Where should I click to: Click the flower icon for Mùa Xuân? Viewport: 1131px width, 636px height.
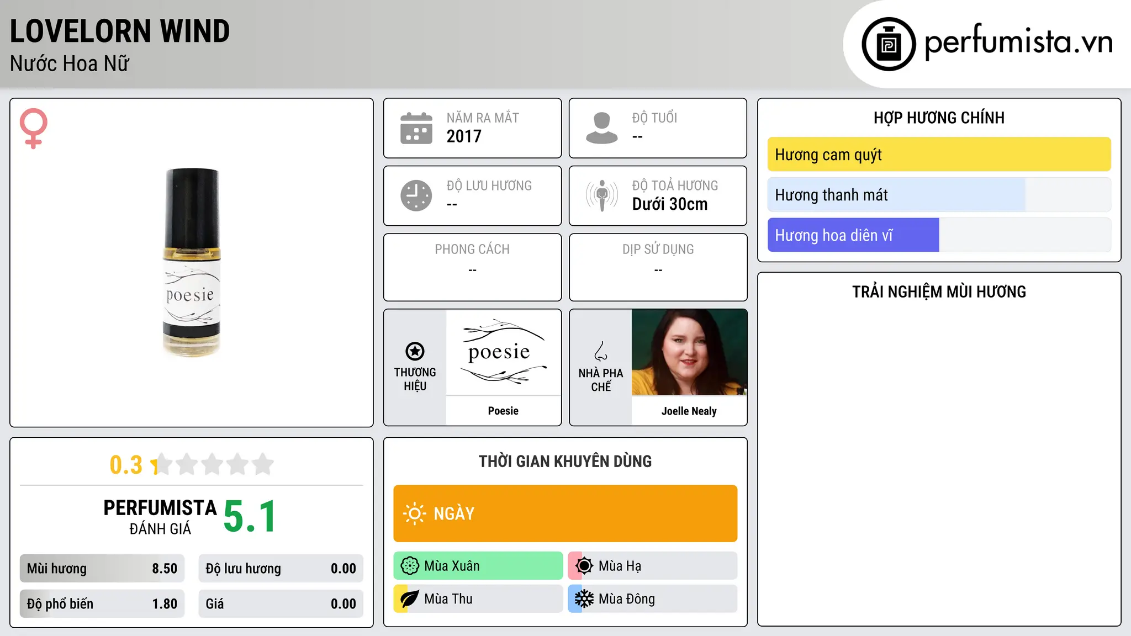410,566
